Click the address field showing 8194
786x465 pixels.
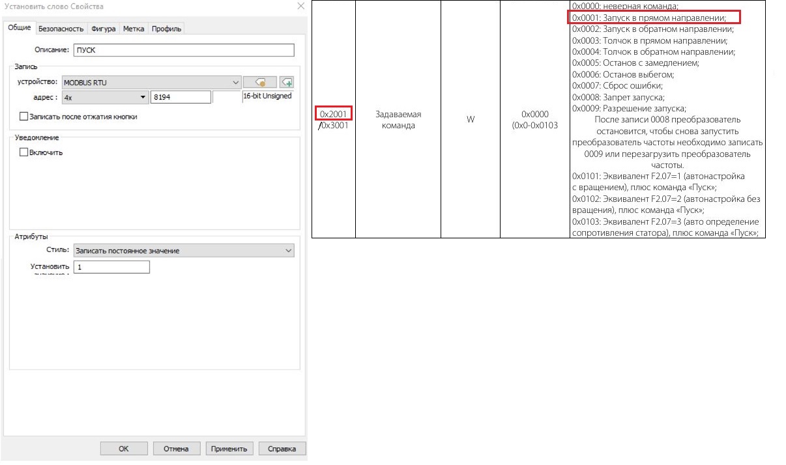181,97
